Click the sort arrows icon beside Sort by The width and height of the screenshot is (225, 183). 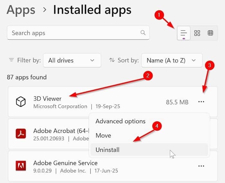(x=112, y=60)
